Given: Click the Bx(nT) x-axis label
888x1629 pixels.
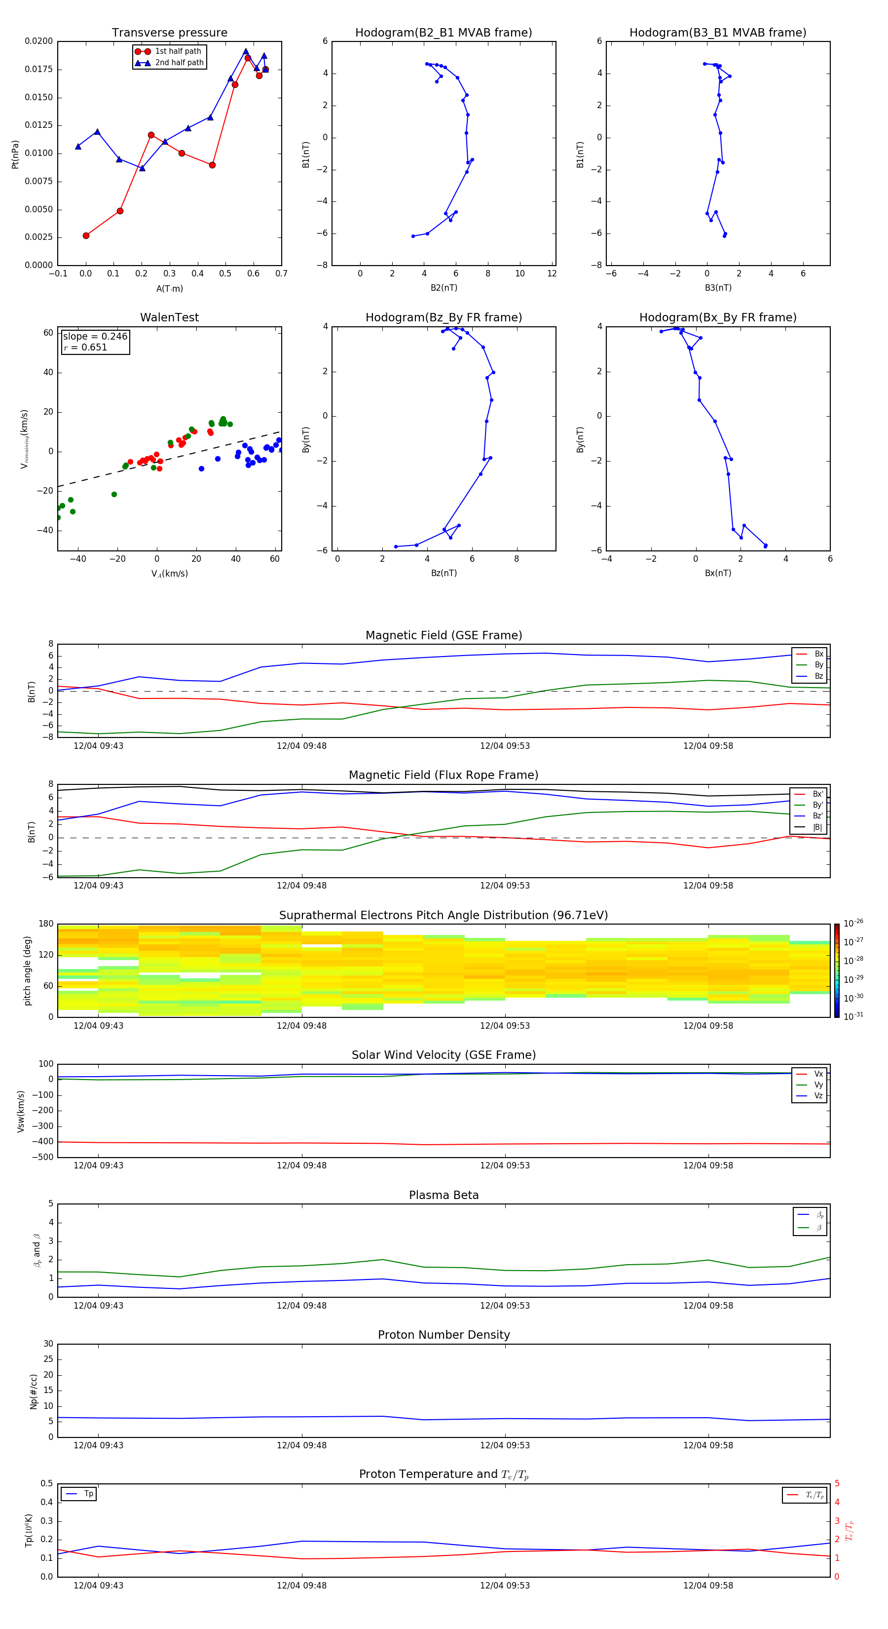Looking at the screenshot, I should click(718, 574).
